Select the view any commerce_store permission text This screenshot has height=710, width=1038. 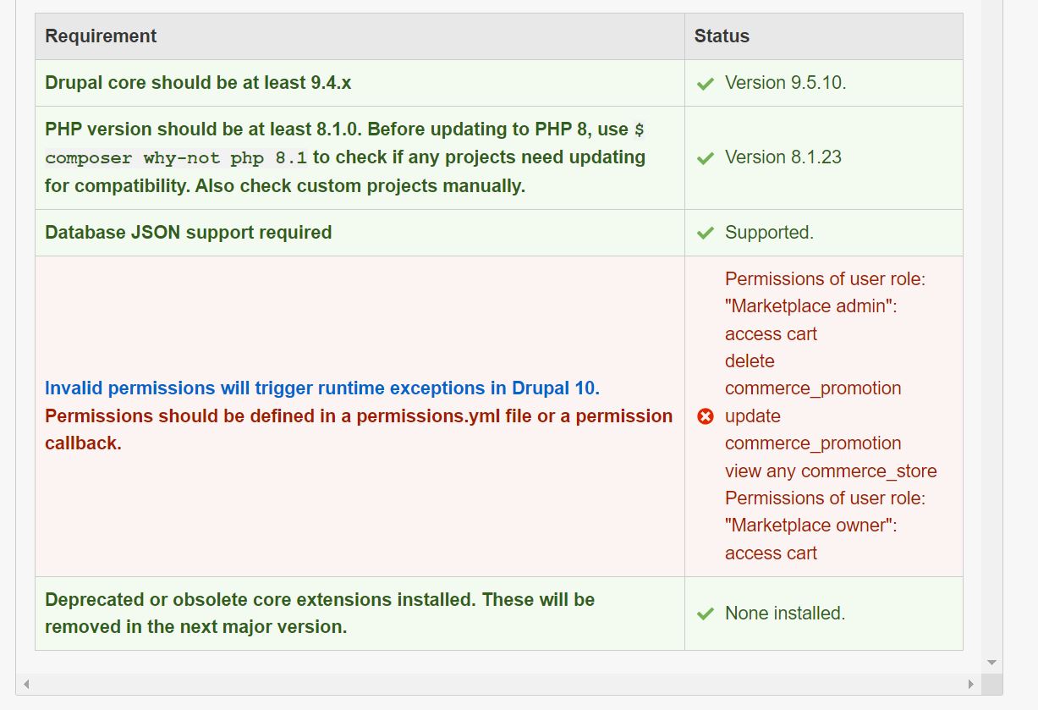pos(831,471)
